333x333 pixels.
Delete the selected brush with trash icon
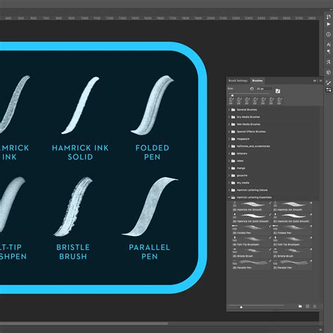click(x=315, y=306)
